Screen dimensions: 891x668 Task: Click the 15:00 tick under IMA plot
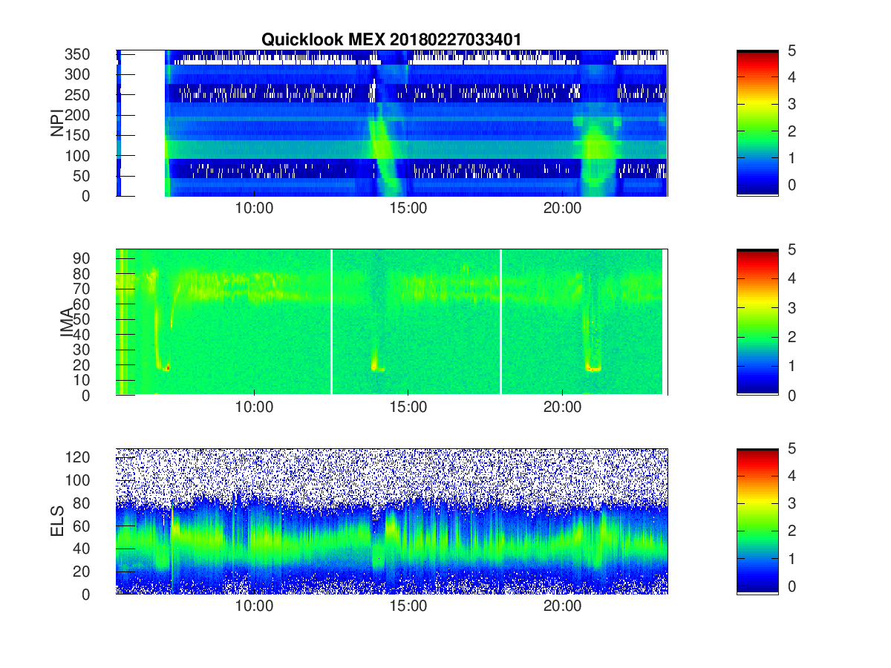408,407
